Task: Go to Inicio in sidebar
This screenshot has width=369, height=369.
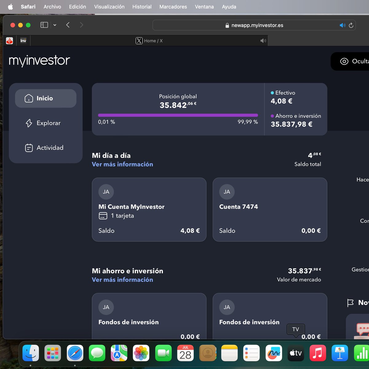Action: click(46, 98)
